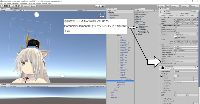Open the Quality dropdown

[186, 27]
